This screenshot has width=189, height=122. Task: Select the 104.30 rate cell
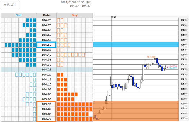[x=46, y=65]
